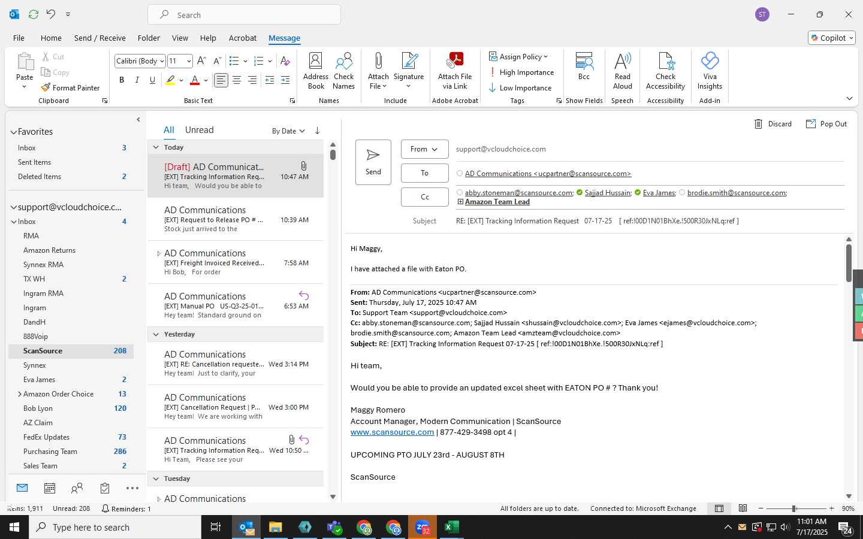Select the Format Painter tool

click(70, 87)
